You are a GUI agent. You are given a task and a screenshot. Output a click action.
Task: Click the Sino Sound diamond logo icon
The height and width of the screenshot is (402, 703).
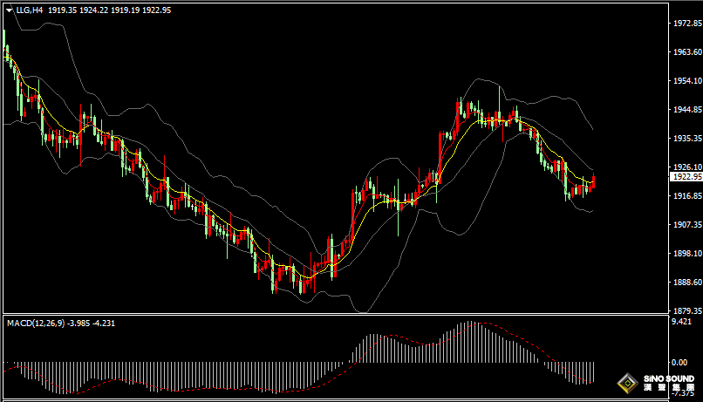(626, 382)
